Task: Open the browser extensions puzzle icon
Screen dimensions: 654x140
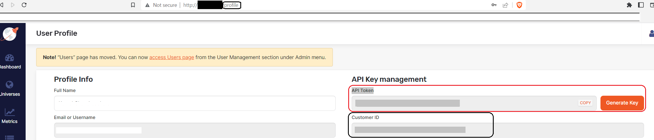Action: tap(630, 5)
